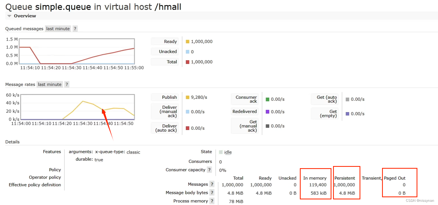Click the green Consumer ack swatch
Viewport: 438px width, 205px height.
point(267,99)
